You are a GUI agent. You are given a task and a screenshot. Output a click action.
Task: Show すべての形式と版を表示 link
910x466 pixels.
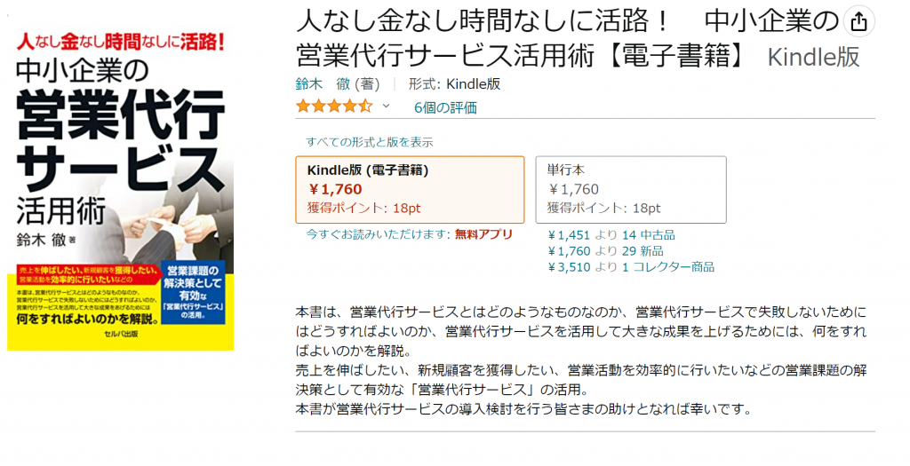(369, 142)
